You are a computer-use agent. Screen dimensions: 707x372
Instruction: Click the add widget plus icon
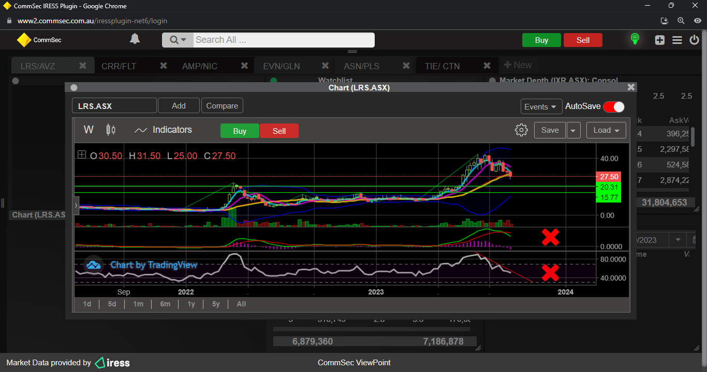pyautogui.click(x=659, y=40)
